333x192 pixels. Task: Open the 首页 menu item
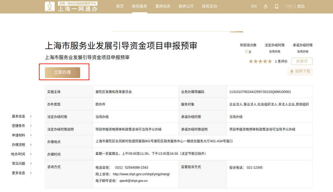point(120,6)
